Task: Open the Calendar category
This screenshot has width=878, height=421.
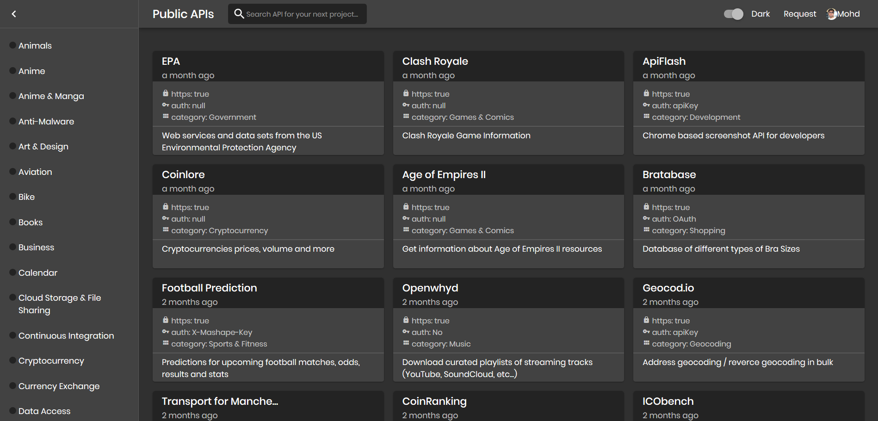Action: point(38,273)
